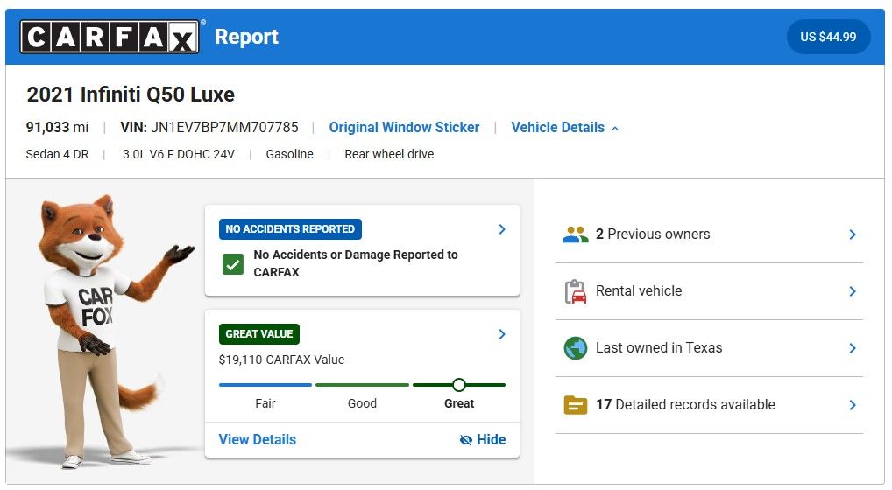The image size is (892, 490).
Task: Click the globe icon for Texas
Action: pos(575,348)
